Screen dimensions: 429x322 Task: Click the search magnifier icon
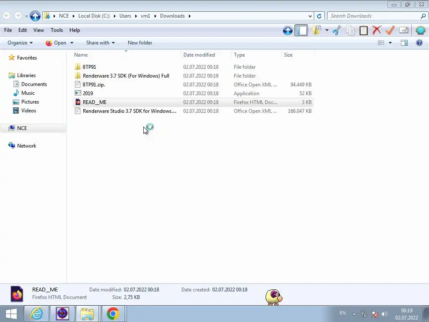pos(423,16)
